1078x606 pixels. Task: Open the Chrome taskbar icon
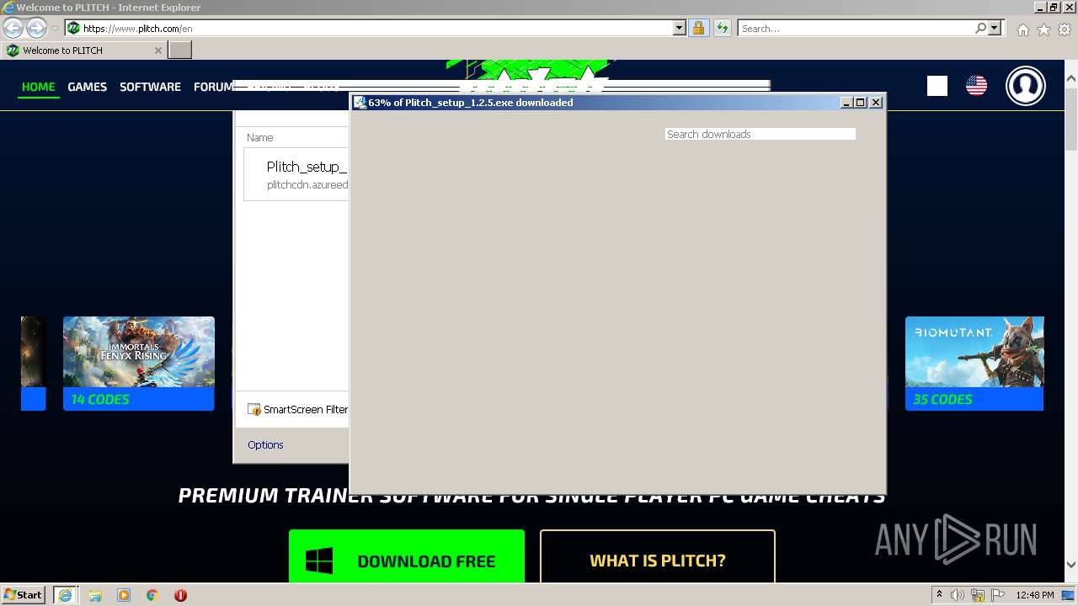(152, 595)
